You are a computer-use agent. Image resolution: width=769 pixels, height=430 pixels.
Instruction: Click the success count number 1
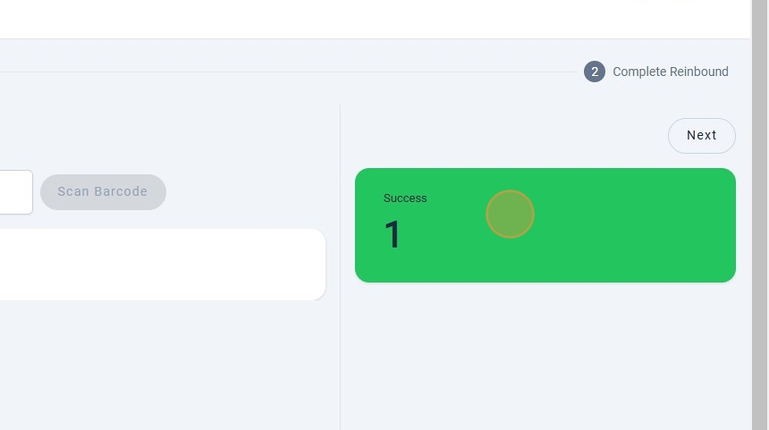pos(393,235)
